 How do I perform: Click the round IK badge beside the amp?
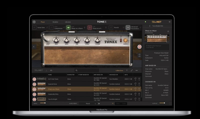pos(139,47)
